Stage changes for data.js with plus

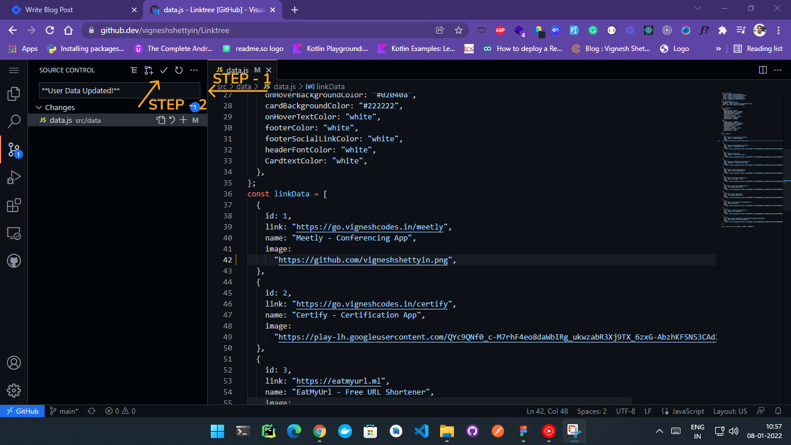[183, 120]
